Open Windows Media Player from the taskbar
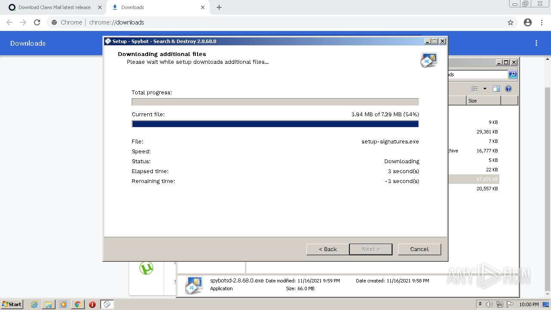Viewport: 551px width, 310px height. [x=63, y=304]
